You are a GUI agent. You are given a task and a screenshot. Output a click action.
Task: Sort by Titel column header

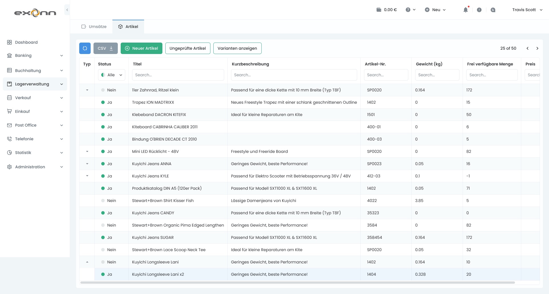click(x=137, y=64)
